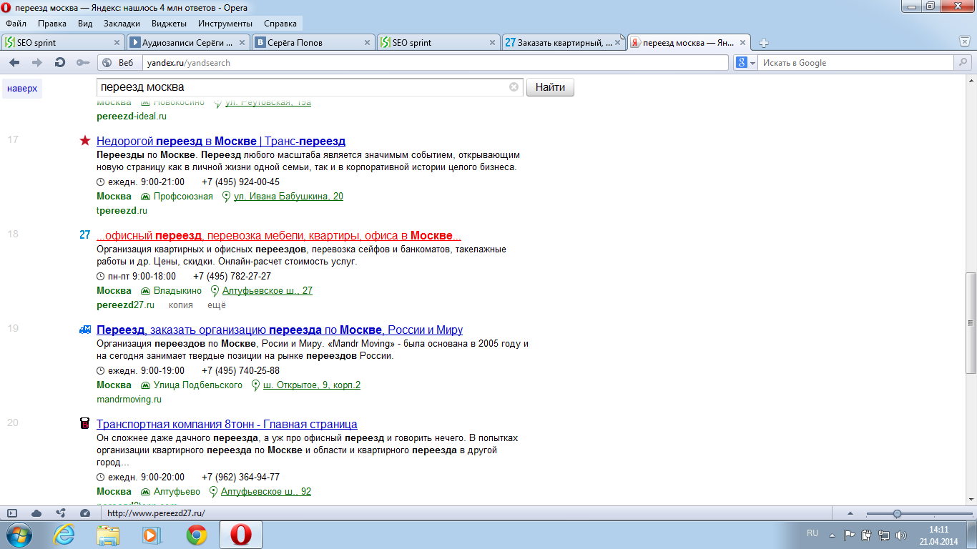Open Транспортная компания 8тонн link
Viewport: 977px width, 549px height.
(x=227, y=424)
